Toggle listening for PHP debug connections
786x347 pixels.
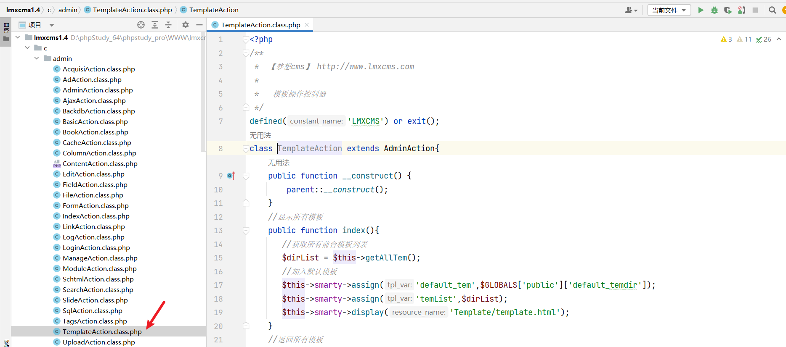point(741,10)
